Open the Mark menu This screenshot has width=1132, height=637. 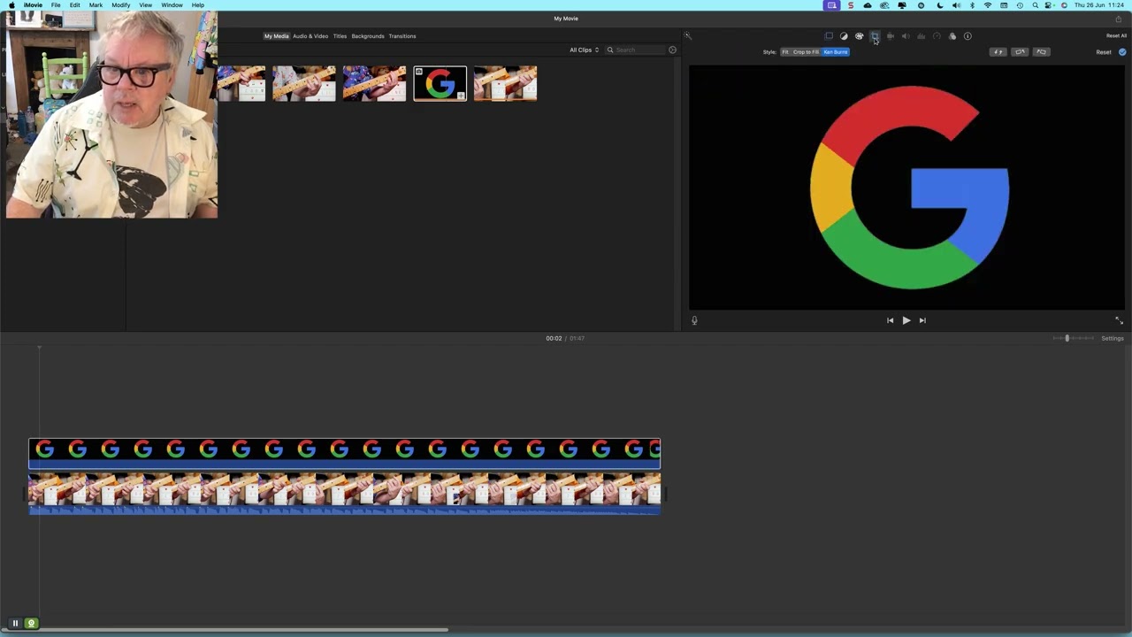tap(96, 5)
